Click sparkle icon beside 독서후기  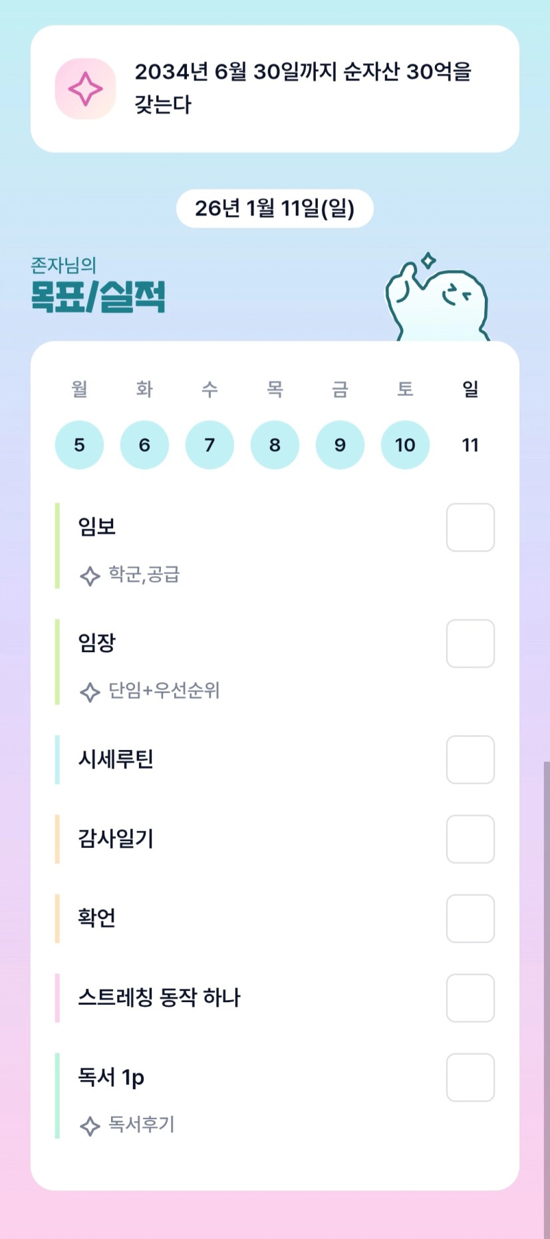[90, 1126]
